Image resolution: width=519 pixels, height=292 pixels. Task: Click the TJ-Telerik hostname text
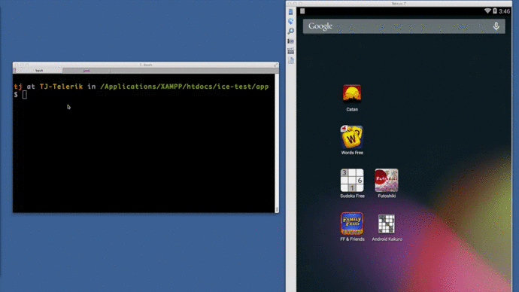(x=61, y=87)
